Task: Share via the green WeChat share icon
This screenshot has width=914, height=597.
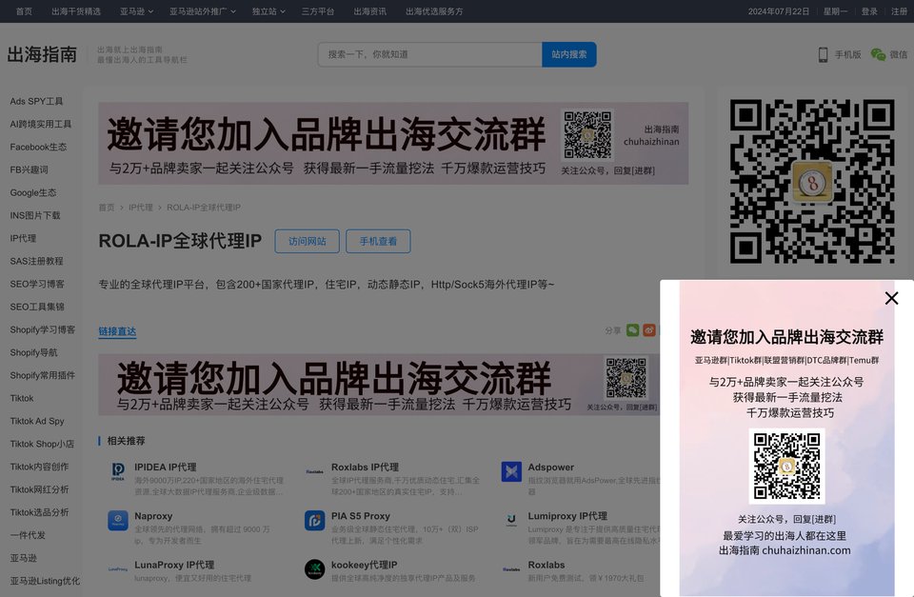Action: point(632,330)
